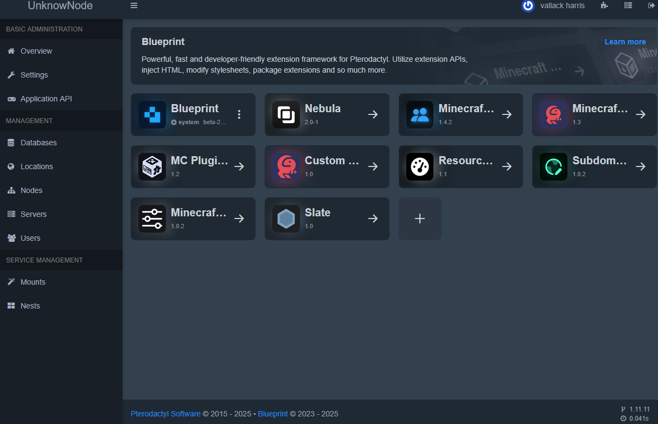Image resolution: width=658 pixels, height=424 pixels.
Task: Open the Subdomain extension via arrow
Action: tap(641, 166)
